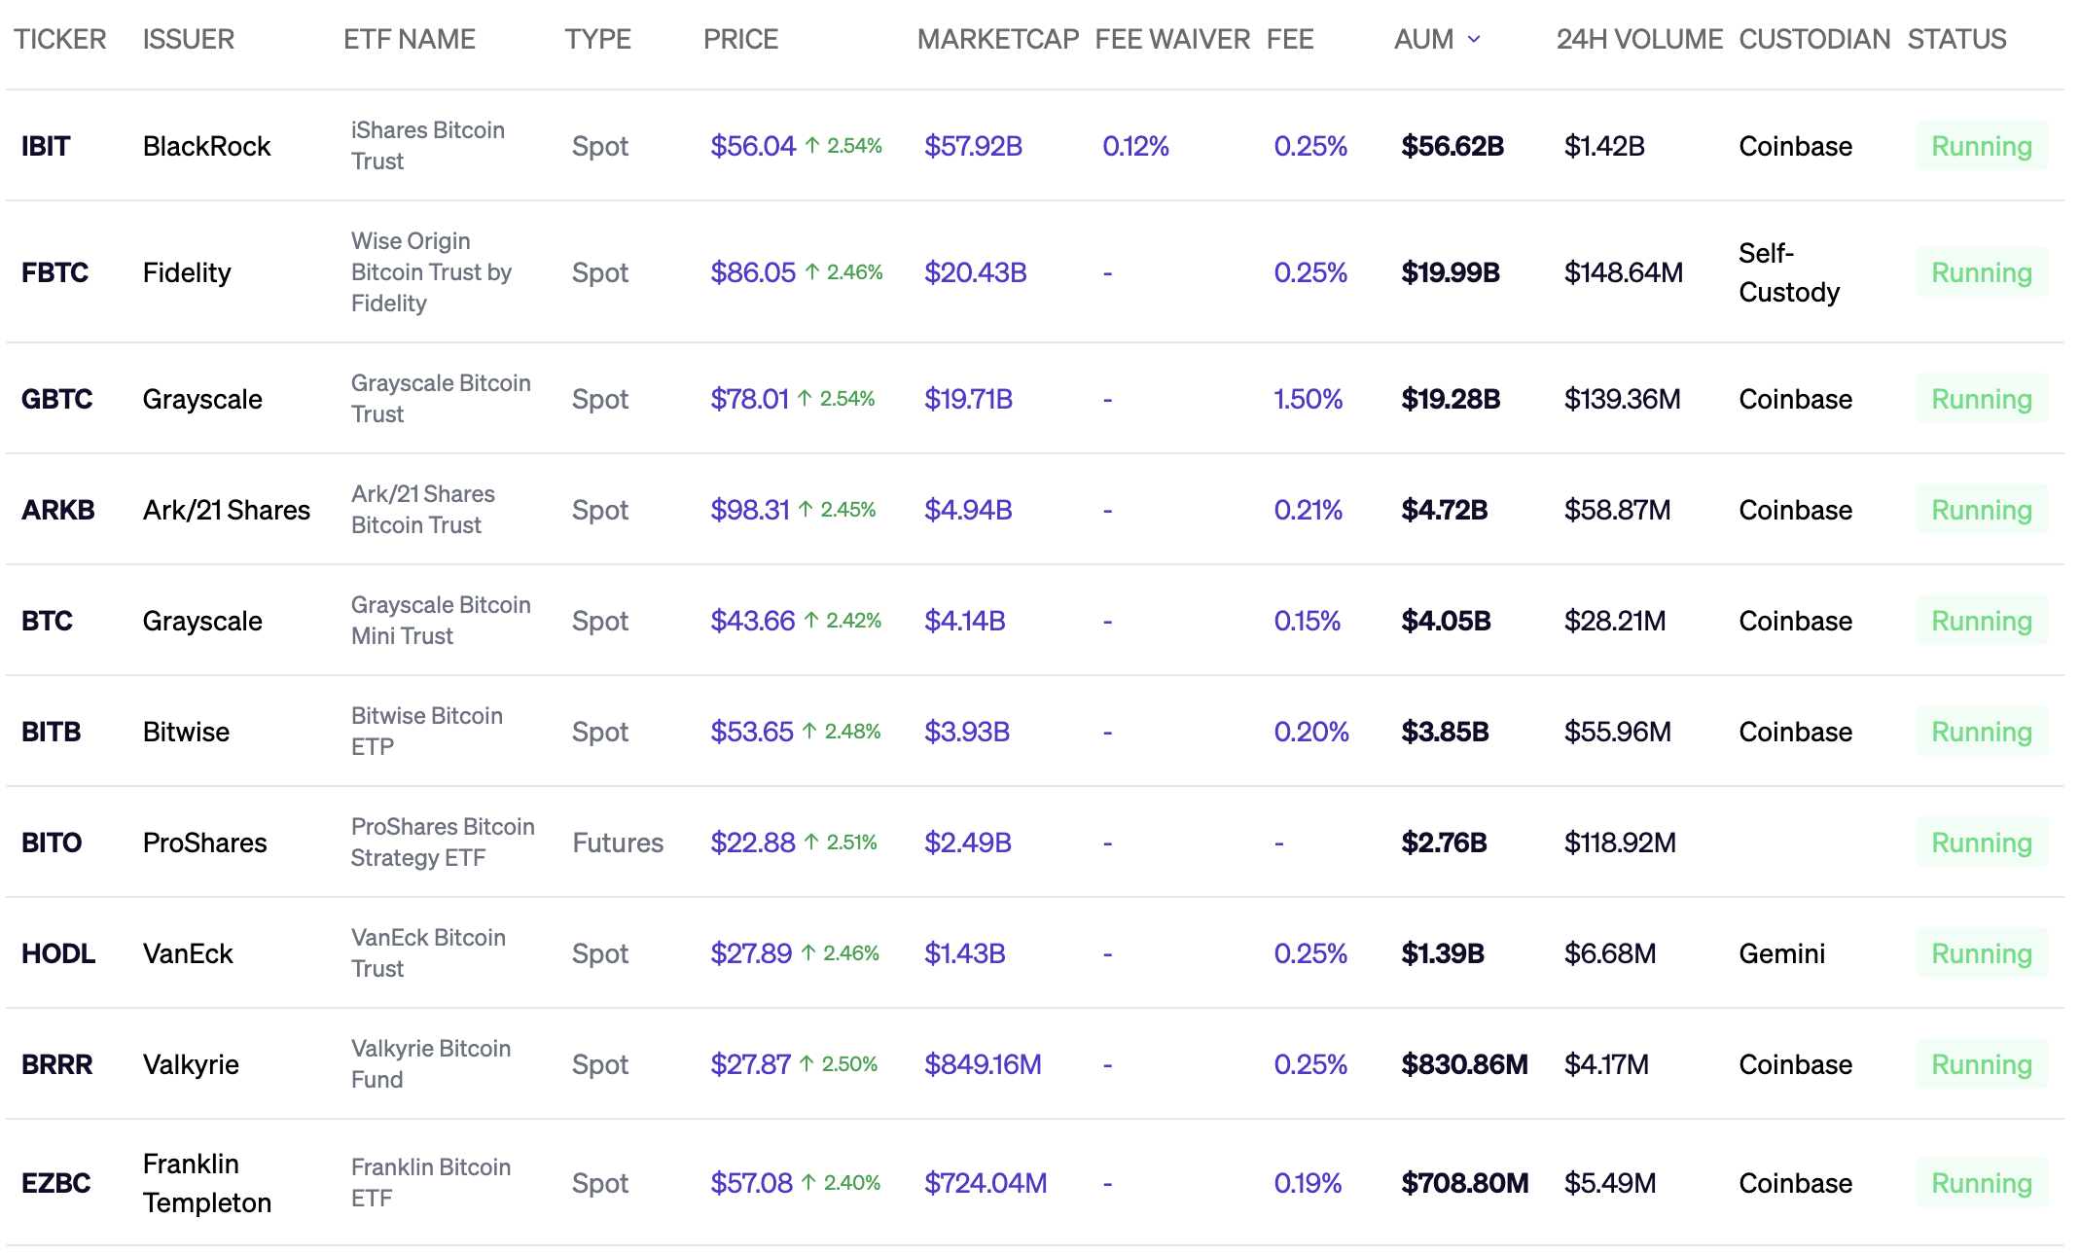Click the IBIT Running status badge
2080x1255 pixels.
[x=1981, y=146]
